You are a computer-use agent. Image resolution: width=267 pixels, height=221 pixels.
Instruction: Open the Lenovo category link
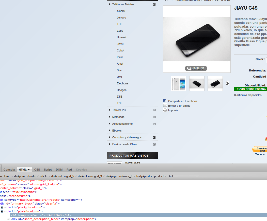point(121,17)
